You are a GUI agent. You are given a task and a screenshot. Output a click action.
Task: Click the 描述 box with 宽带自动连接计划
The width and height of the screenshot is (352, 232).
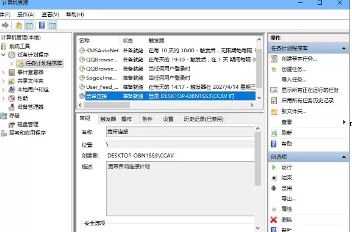pos(180,189)
